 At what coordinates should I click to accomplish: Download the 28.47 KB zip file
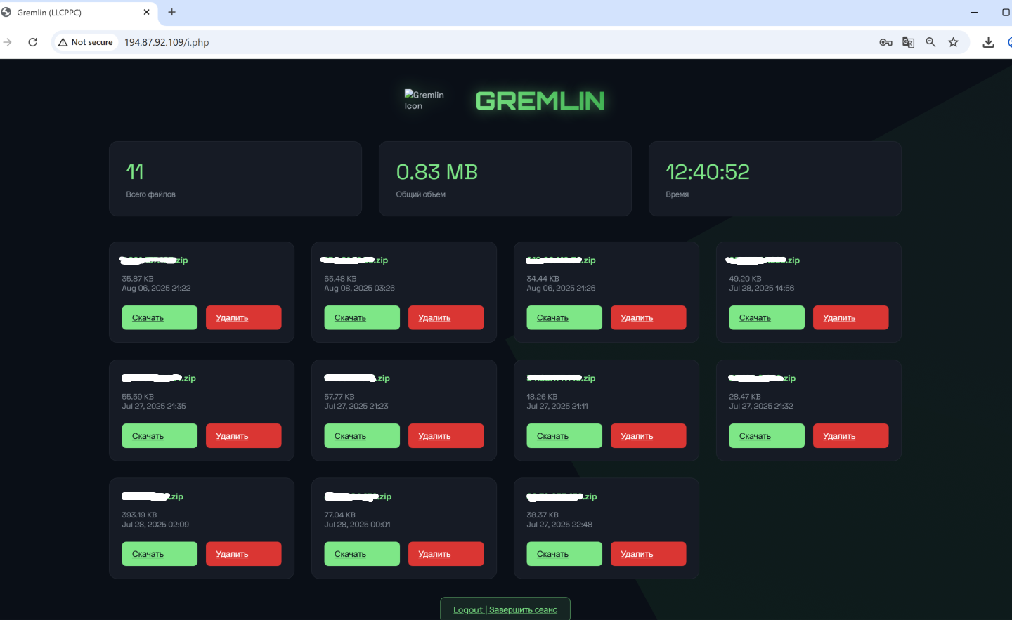coord(767,435)
